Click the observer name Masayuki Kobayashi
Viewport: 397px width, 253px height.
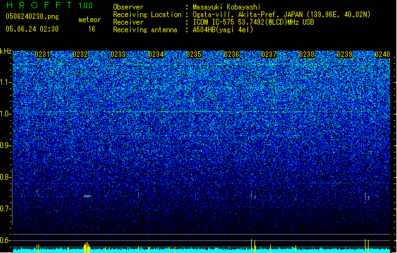click(227, 7)
